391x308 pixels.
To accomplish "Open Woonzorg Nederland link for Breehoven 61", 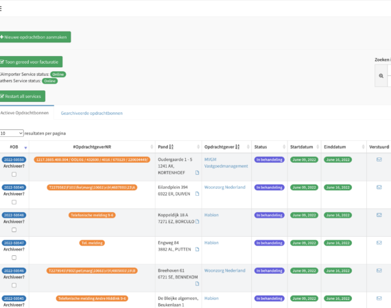I will click(225, 270).
